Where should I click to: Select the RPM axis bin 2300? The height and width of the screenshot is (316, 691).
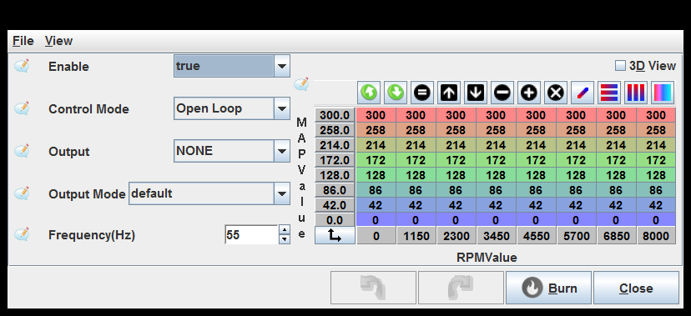click(x=456, y=236)
